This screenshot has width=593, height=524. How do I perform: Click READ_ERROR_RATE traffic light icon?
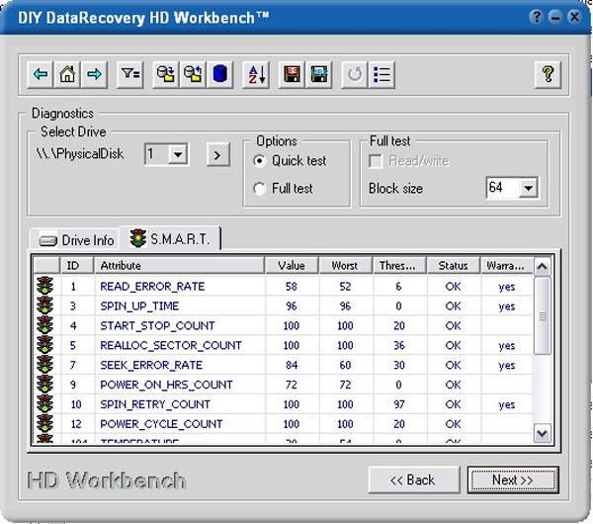pyautogui.click(x=45, y=286)
